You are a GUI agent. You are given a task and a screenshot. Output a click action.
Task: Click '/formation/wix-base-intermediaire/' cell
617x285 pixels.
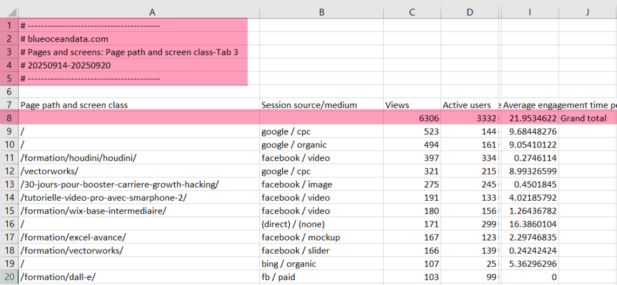pos(139,211)
